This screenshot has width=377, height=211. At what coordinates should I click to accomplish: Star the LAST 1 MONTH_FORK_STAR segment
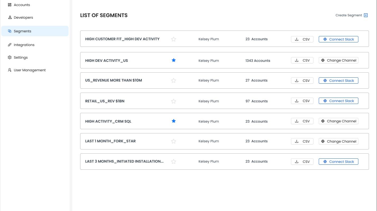(174, 141)
